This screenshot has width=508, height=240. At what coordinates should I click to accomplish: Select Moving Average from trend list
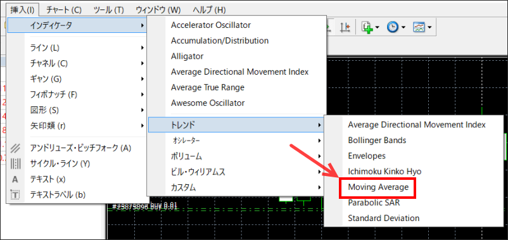(378, 187)
